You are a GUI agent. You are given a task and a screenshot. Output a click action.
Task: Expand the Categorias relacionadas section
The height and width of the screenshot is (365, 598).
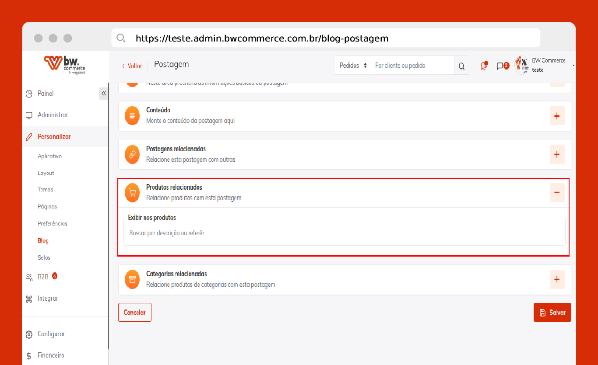(557, 279)
